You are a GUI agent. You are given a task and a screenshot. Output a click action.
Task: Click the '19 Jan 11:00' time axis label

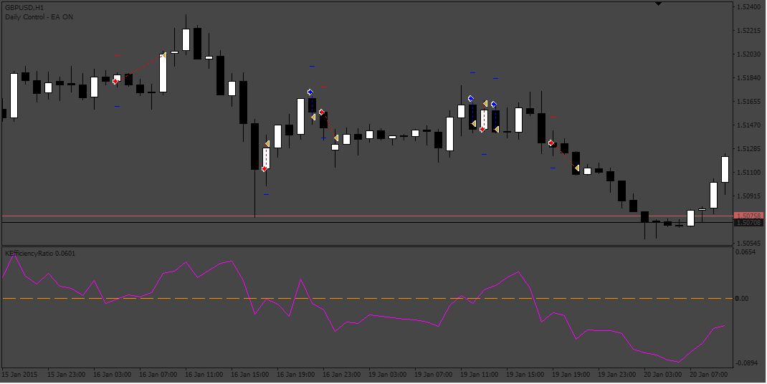[480, 374]
